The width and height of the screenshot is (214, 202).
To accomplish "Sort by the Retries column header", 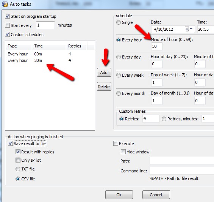I will pyautogui.click(x=77, y=46).
